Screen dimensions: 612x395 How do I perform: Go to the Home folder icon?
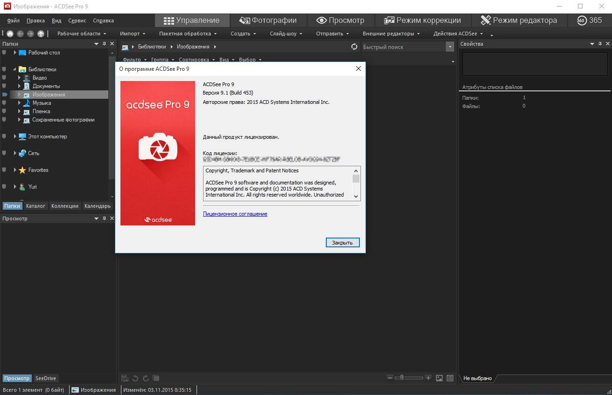pyautogui.click(x=10, y=34)
